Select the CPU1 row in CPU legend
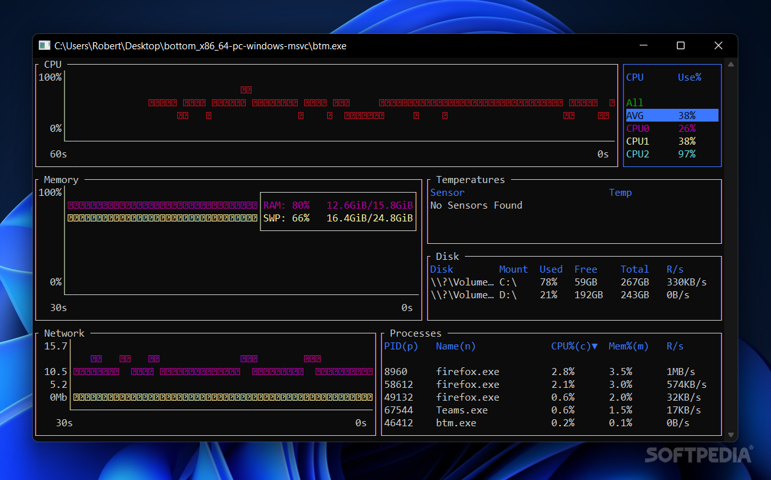 tap(672, 141)
